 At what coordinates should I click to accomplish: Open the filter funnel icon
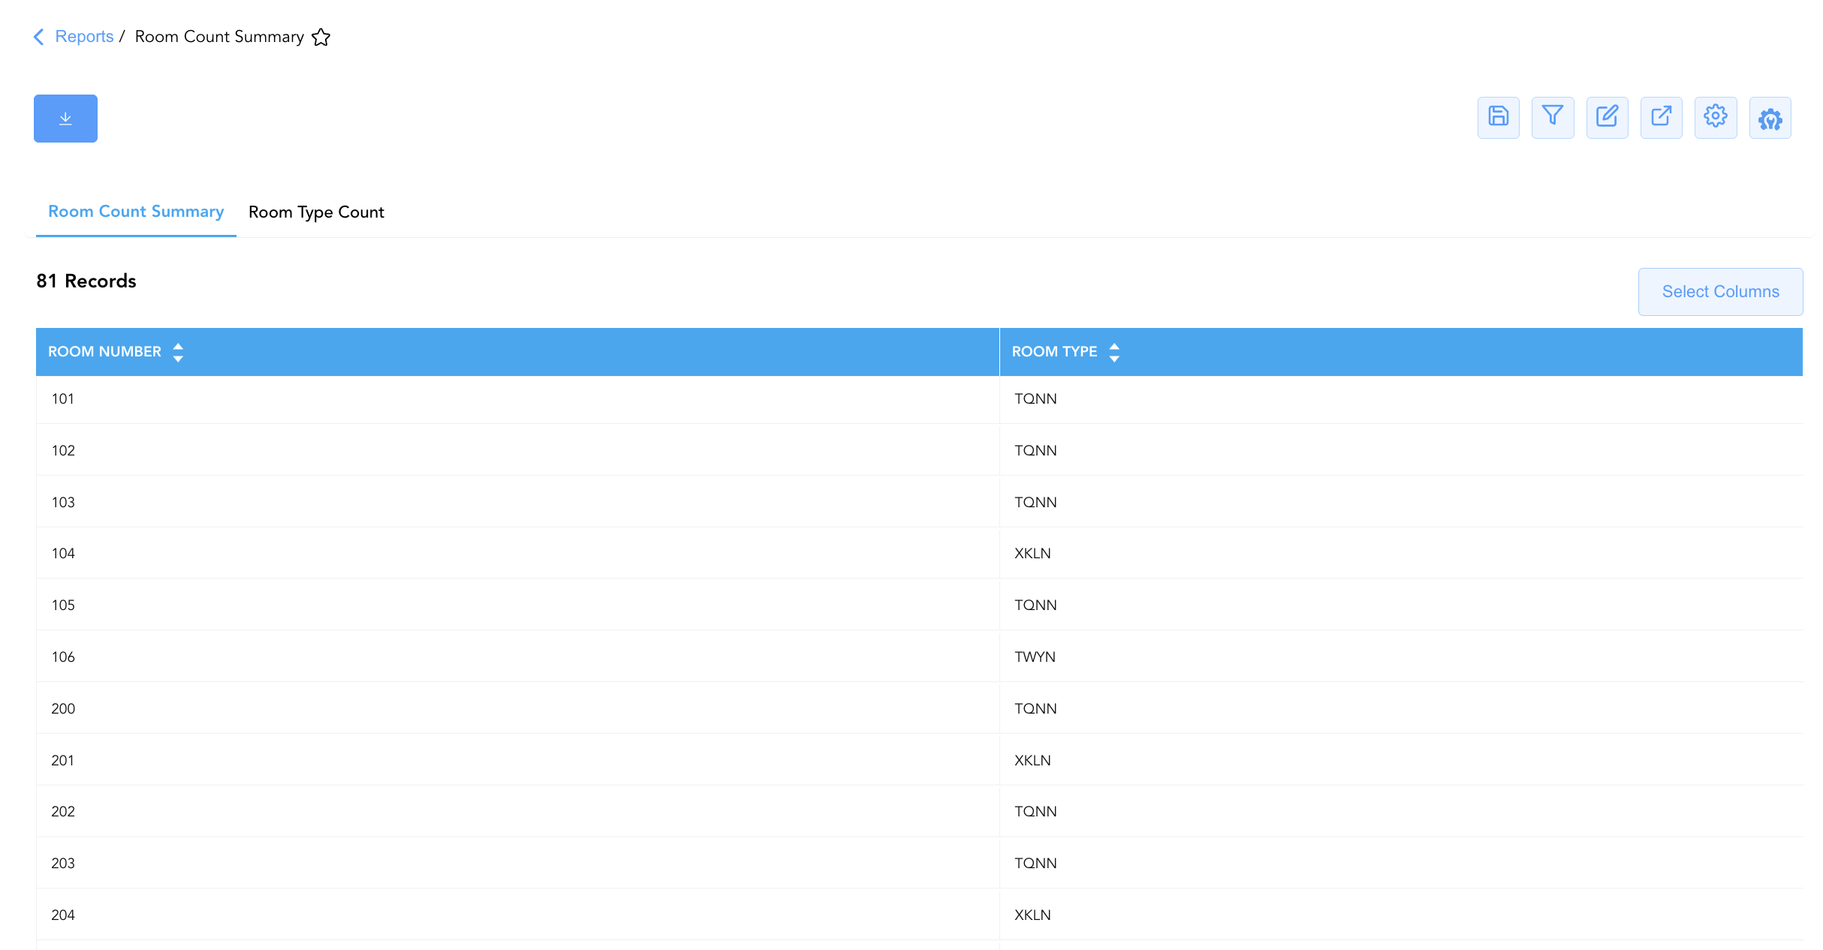click(x=1553, y=117)
